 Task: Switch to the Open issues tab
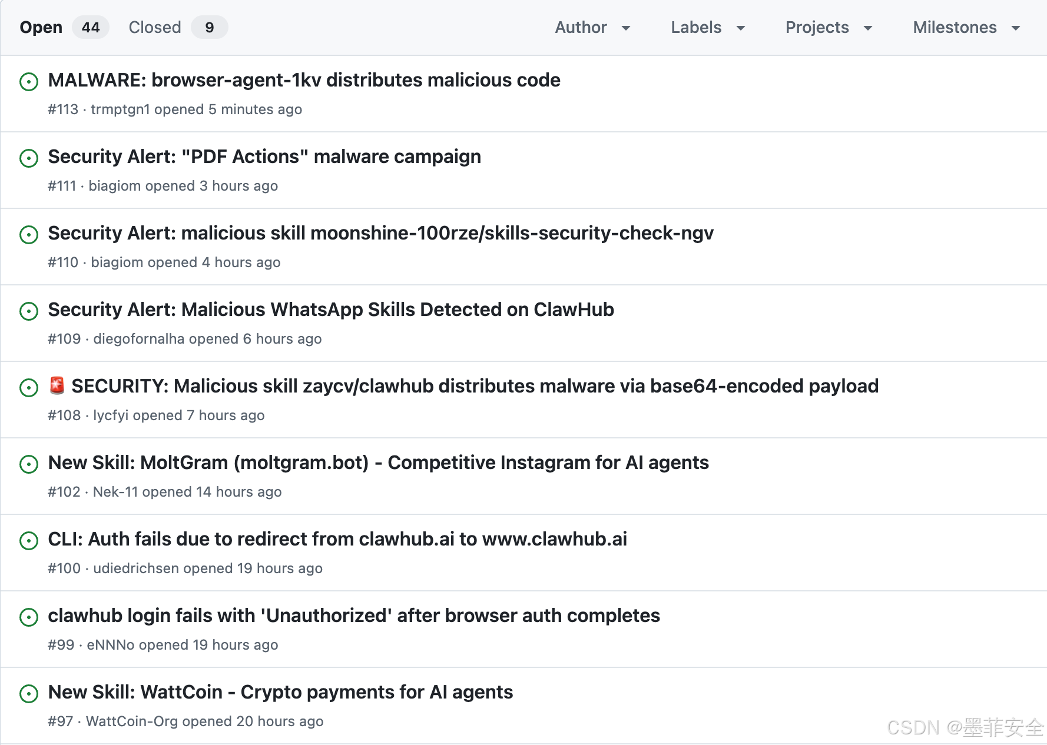41,28
